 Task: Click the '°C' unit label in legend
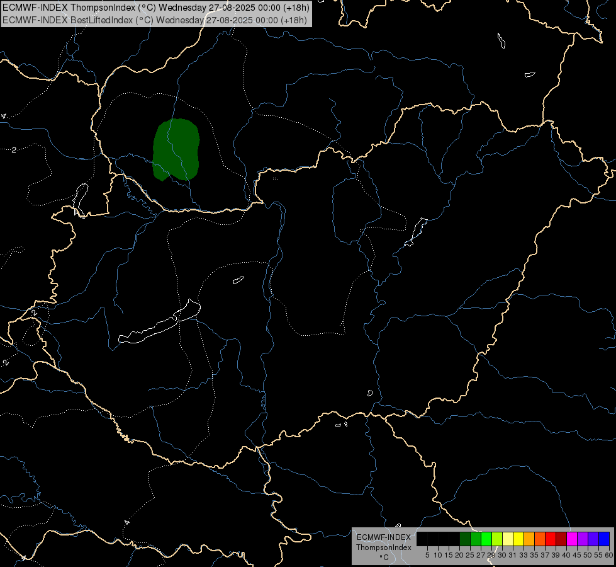coord(384,558)
